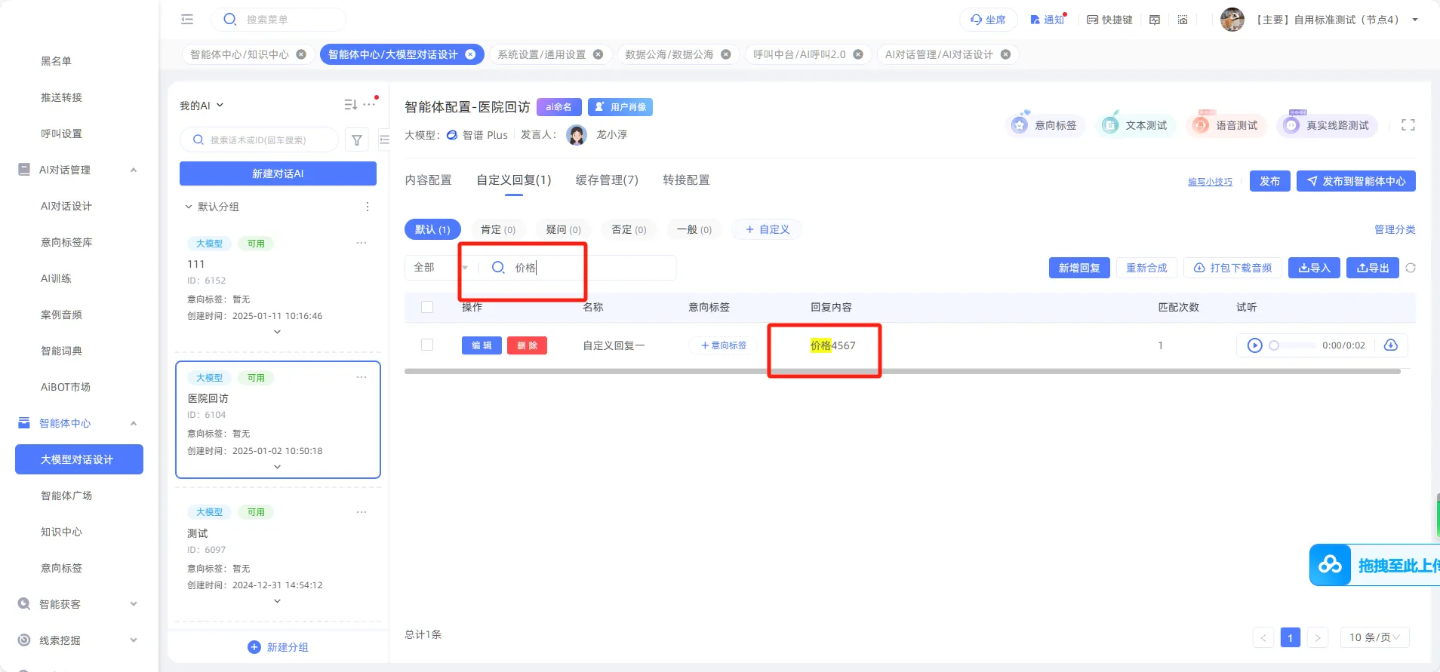Click the horizontal table scrollbar
The height and width of the screenshot is (672, 1440).
pyautogui.click(x=902, y=371)
